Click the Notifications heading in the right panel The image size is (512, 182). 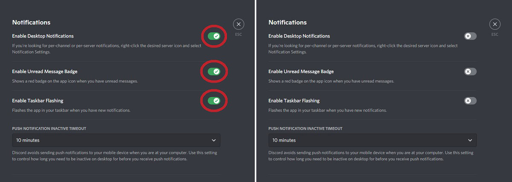[x=287, y=23]
